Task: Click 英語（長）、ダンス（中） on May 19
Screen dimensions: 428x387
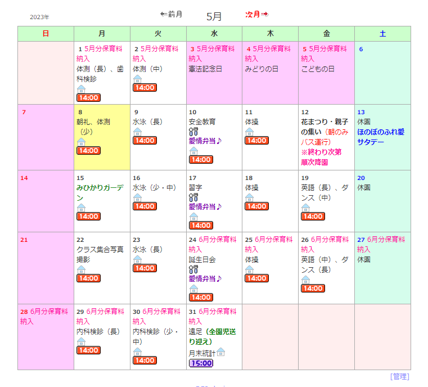Action: pos(325,193)
